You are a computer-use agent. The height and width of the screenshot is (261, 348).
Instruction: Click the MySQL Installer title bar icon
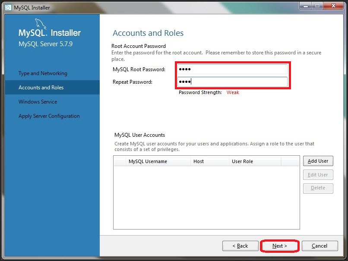[x=8, y=7]
